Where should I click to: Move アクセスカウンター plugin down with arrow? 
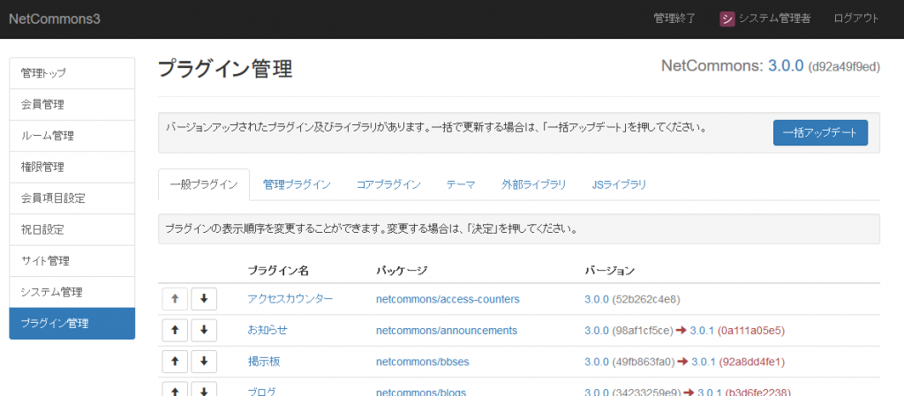click(x=204, y=299)
